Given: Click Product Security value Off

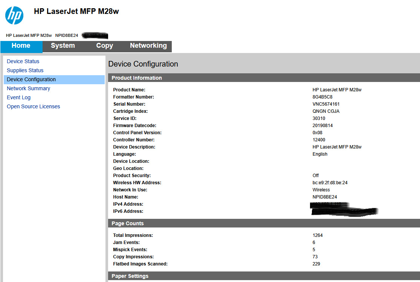Looking at the screenshot, I should tap(316, 176).
